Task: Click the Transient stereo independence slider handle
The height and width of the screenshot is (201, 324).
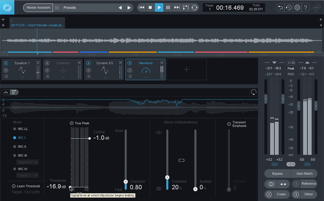Action: pos(167,177)
